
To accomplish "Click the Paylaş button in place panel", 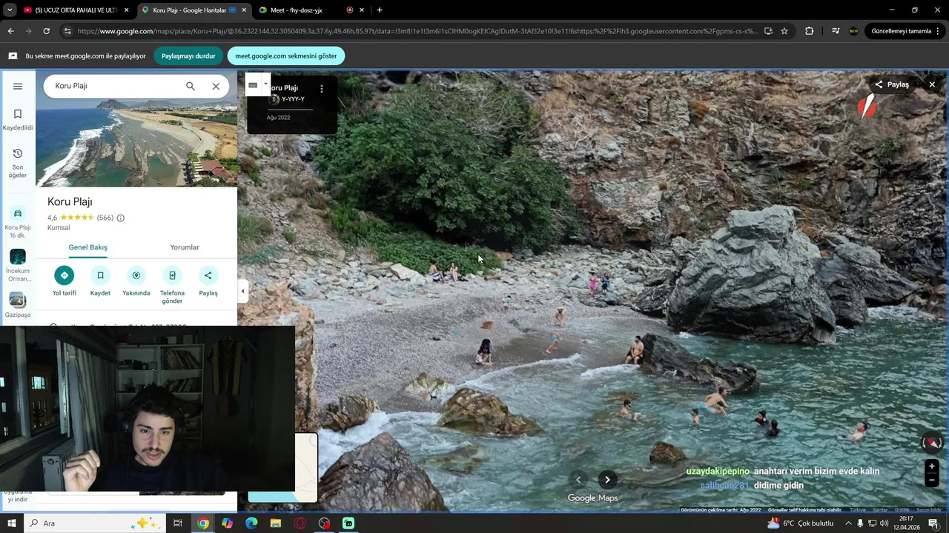I will [x=208, y=282].
